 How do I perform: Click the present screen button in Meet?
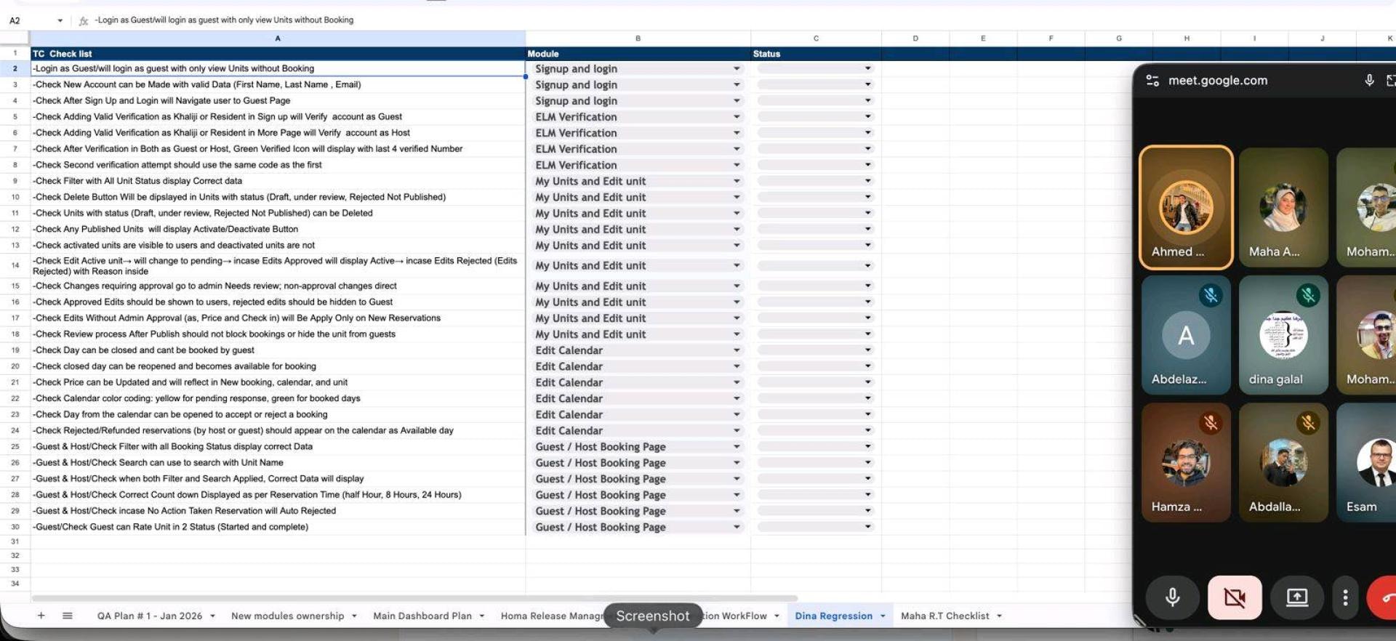pyautogui.click(x=1297, y=597)
